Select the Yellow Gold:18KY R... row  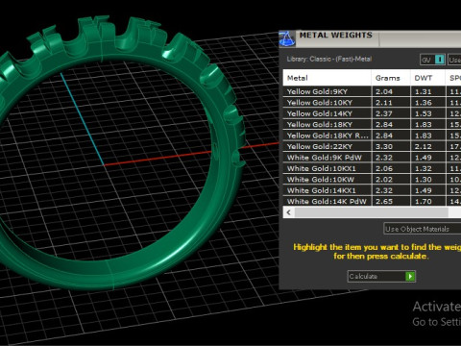pos(372,136)
